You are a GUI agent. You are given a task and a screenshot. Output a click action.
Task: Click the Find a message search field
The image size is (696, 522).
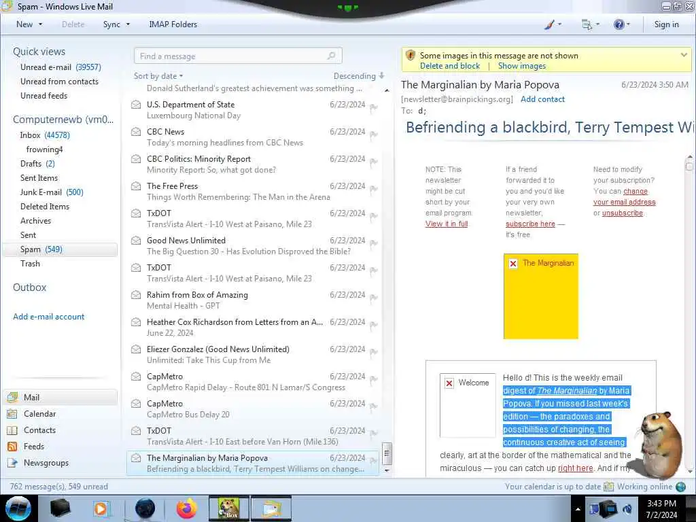(238, 56)
